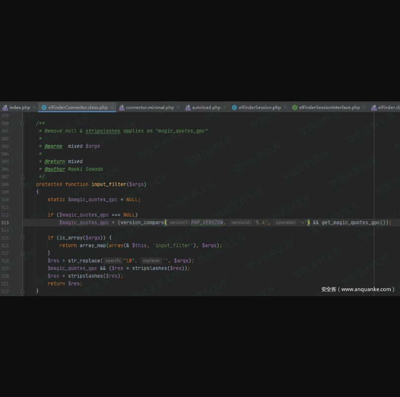This screenshot has width=400, height=397.
Task: Click the version_compare function call
Action: point(142,222)
